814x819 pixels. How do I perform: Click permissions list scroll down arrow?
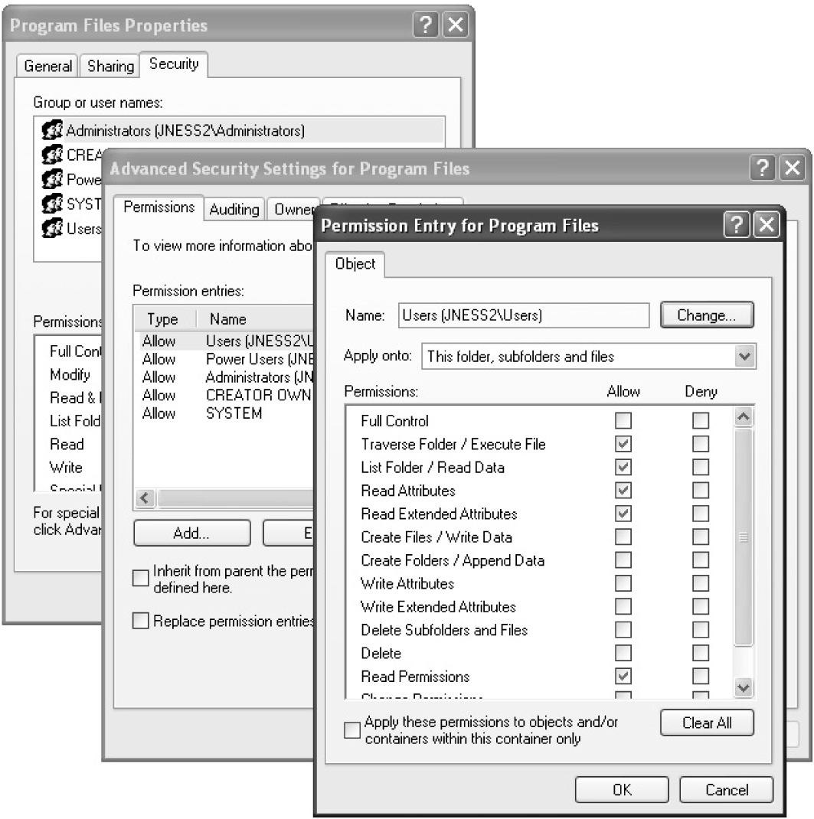(744, 687)
